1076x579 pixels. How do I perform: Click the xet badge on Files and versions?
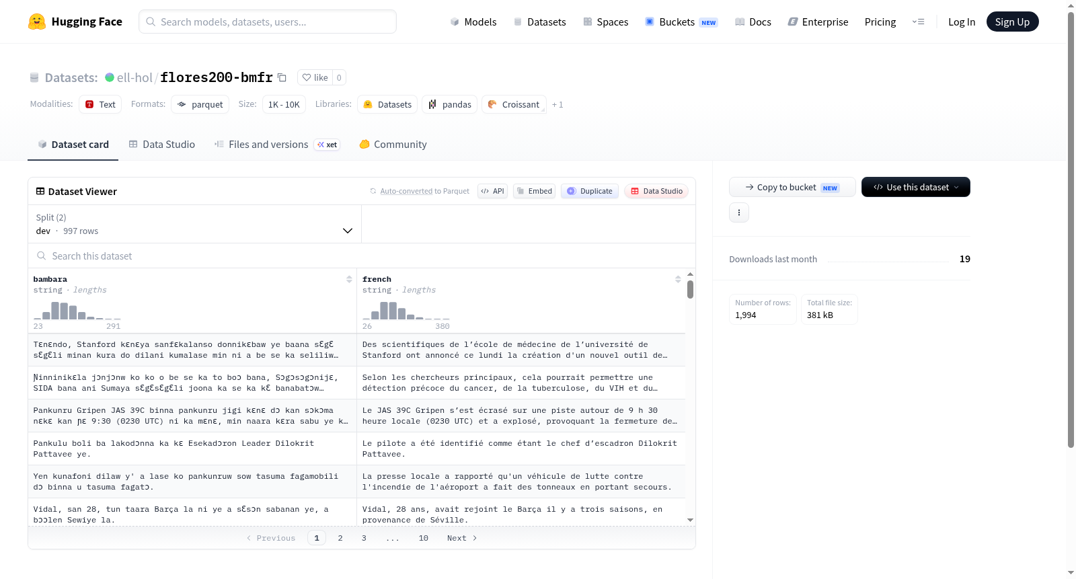(328, 145)
